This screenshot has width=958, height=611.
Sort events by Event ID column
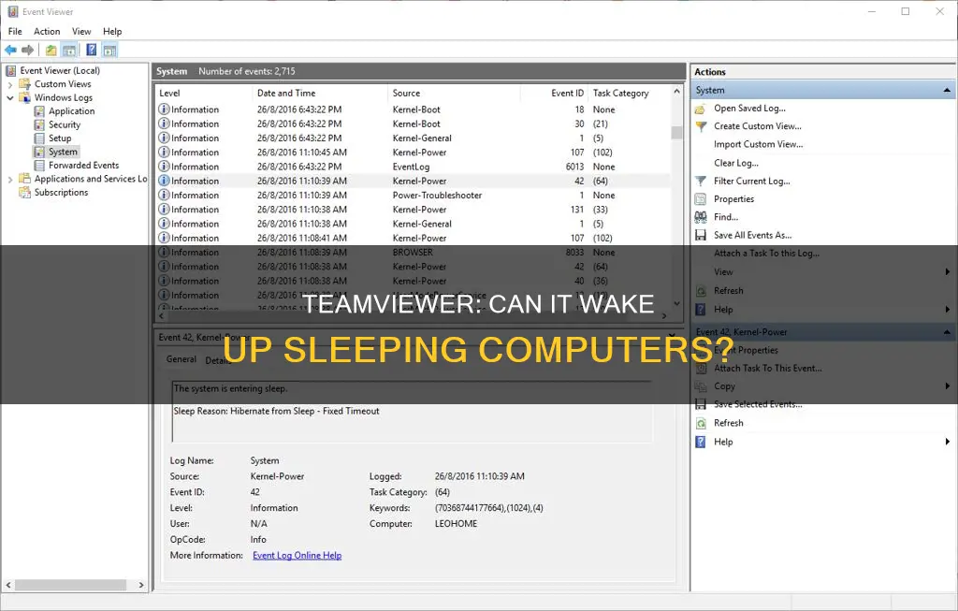[554, 93]
